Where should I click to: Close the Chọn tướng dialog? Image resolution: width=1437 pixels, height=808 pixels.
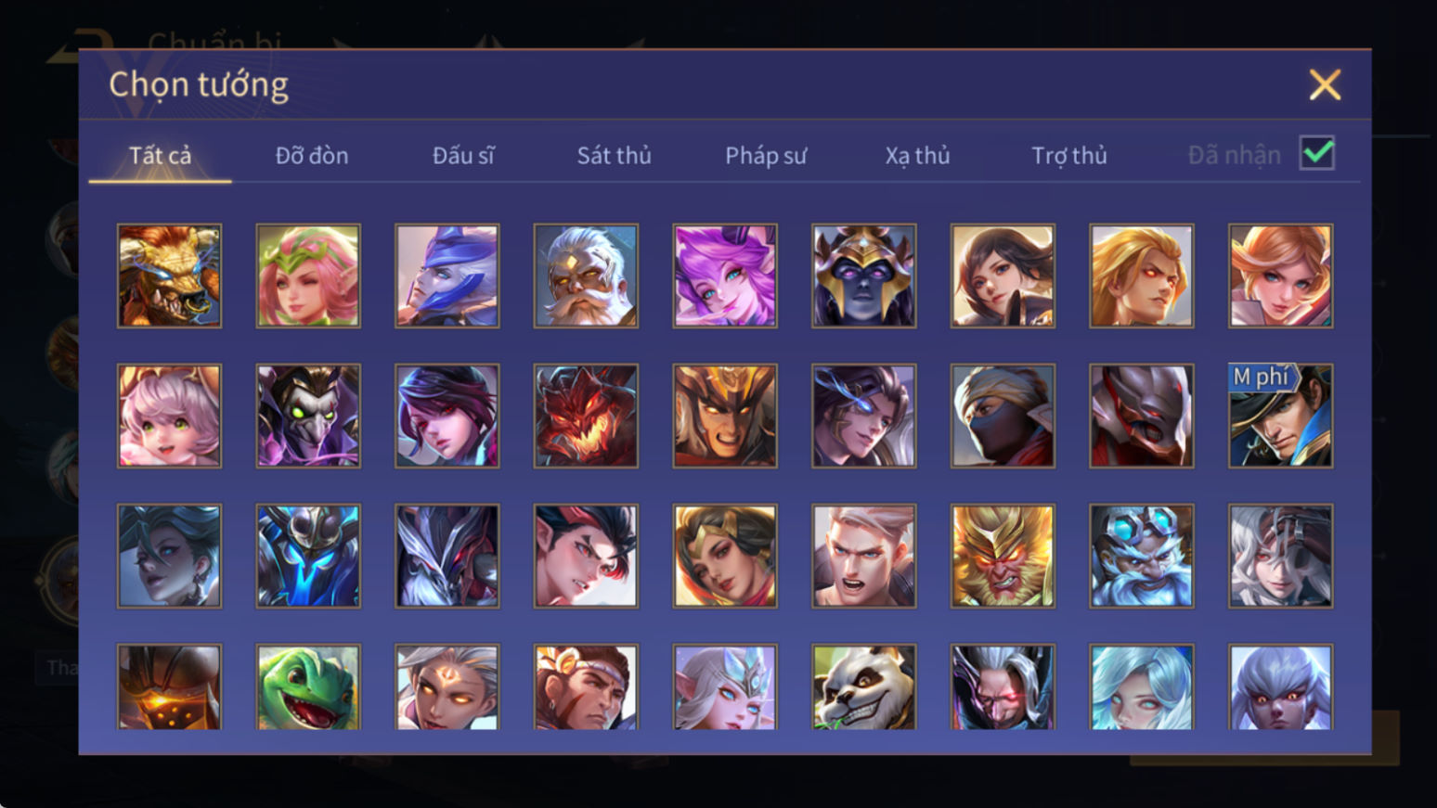coord(1325,84)
